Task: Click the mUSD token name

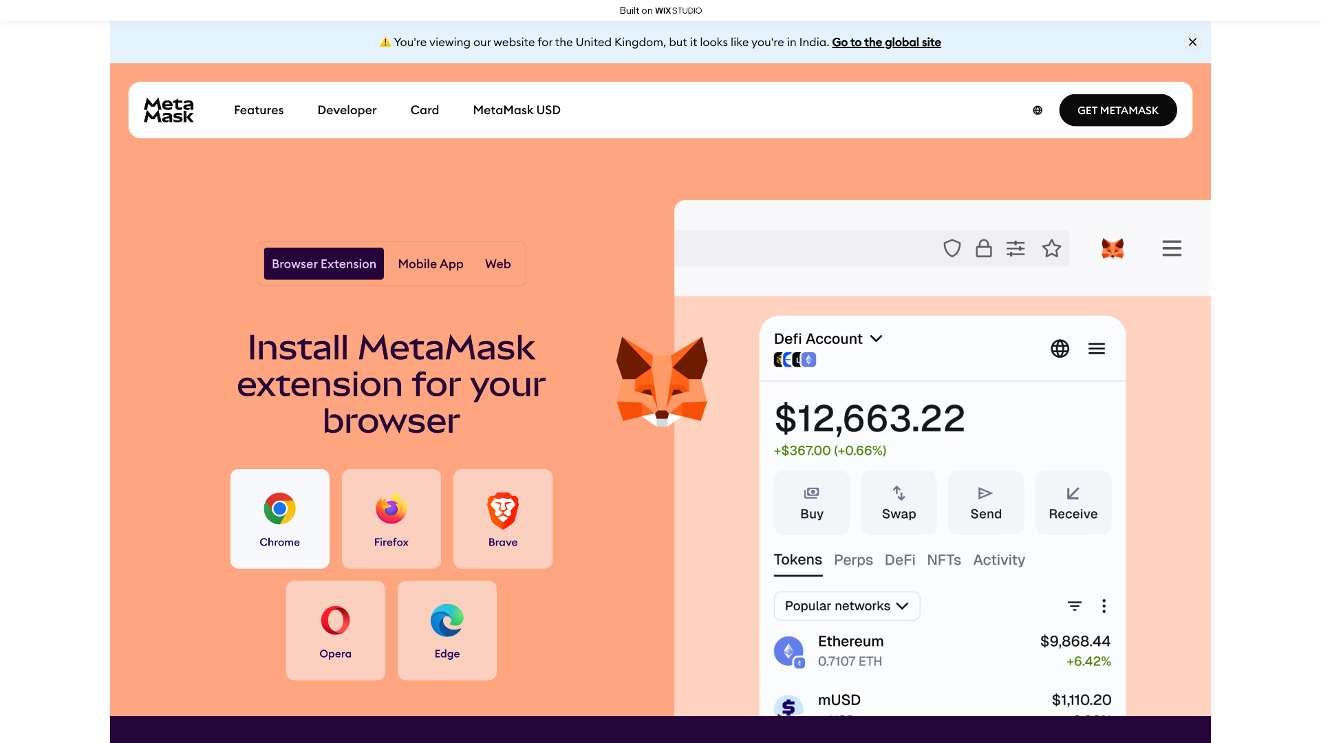Action: pyautogui.click(x=839, y=700)
